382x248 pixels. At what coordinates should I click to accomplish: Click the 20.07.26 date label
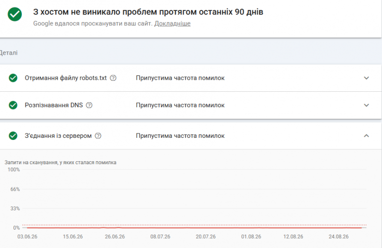pyautogui.click(x=205, y=237)
